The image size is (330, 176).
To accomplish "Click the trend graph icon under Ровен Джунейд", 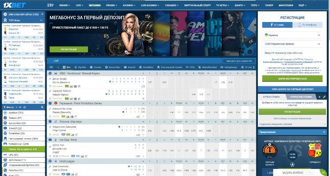I will [76, 117].
